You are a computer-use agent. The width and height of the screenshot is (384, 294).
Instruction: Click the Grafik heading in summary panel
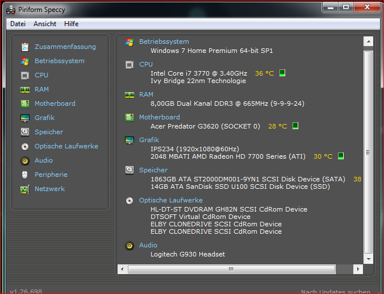coord(149,140)
